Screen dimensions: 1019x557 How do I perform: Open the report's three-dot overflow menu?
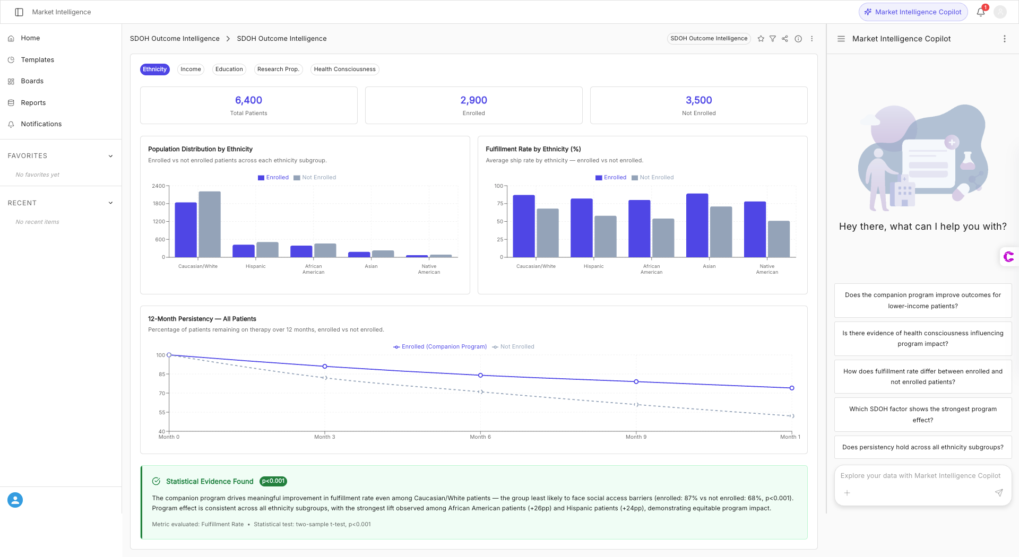[x=811, y=38]
